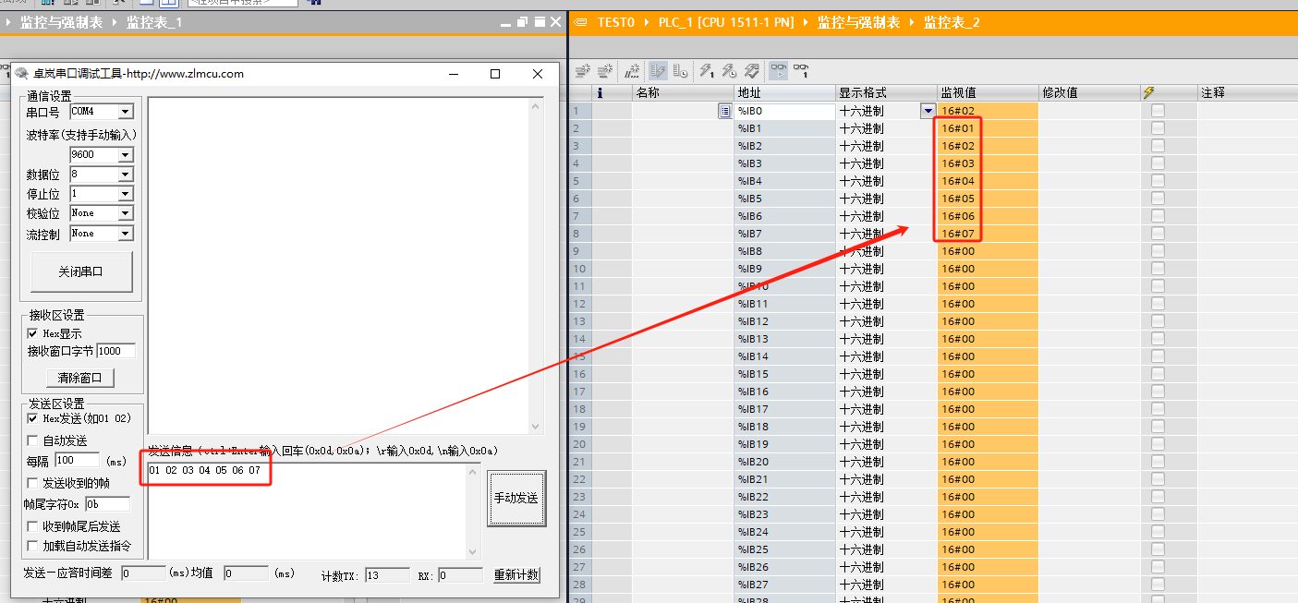Click the send text box containing 01 02 03

[306, 510]
